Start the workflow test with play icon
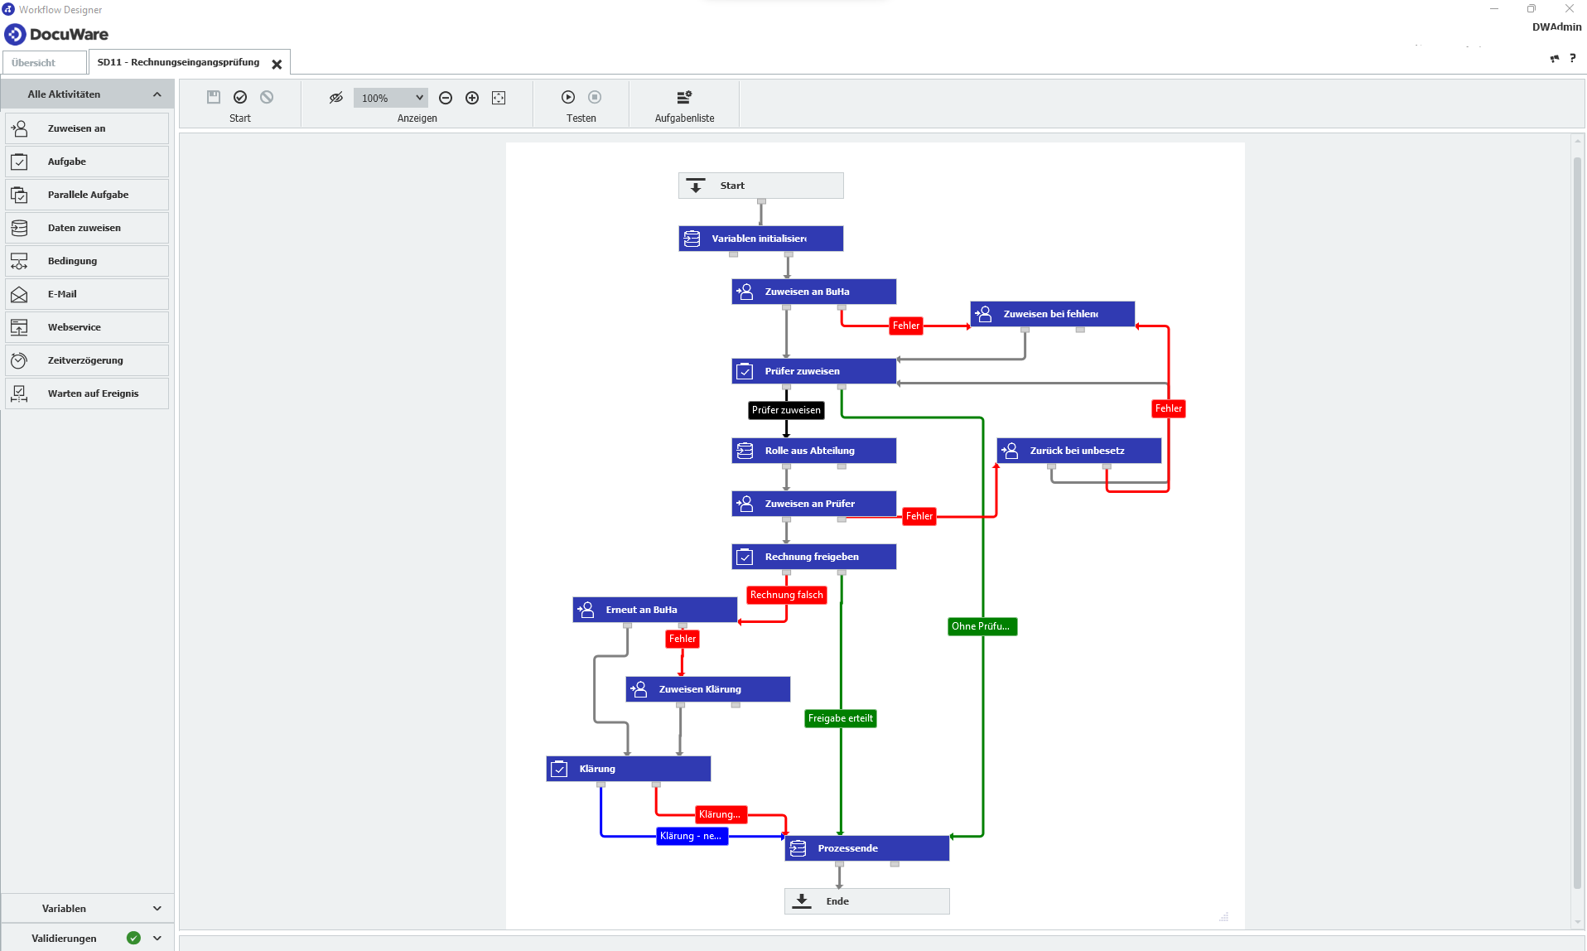1587x951 pixels. 568,97
